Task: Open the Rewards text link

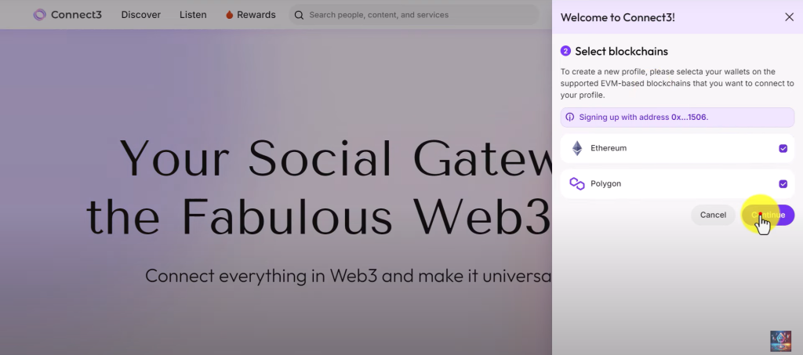Action: (256, 15)
